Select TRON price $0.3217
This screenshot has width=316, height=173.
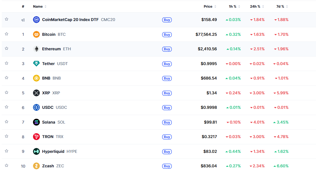[209, 137]
